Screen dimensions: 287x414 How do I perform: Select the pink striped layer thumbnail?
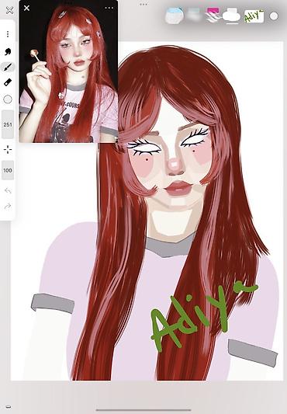pyautogui.click(x=213, y=15)
